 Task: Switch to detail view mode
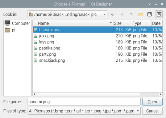[x=159, y=14]
